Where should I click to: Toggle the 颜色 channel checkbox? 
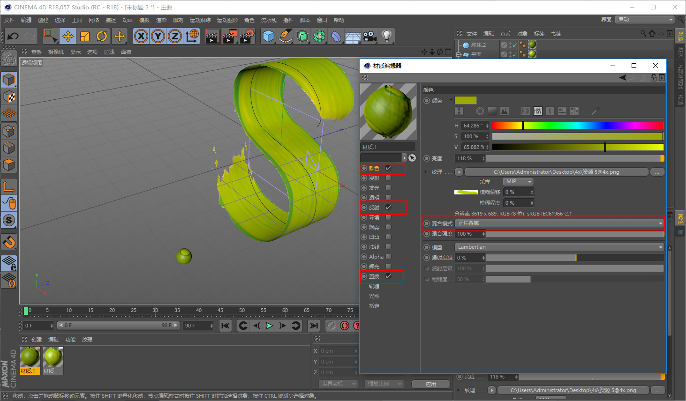pos(388,168)
